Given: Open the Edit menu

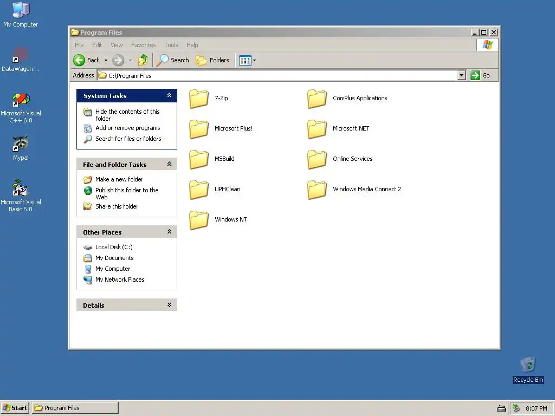Looking at the screenshot, I should point(97,45).
